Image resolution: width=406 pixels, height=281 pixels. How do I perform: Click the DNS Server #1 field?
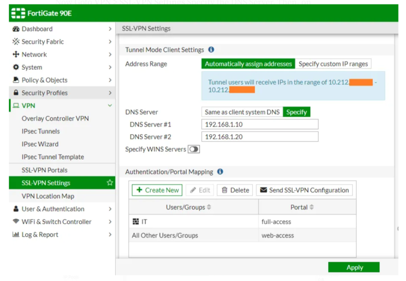click(x=260, y=124)
